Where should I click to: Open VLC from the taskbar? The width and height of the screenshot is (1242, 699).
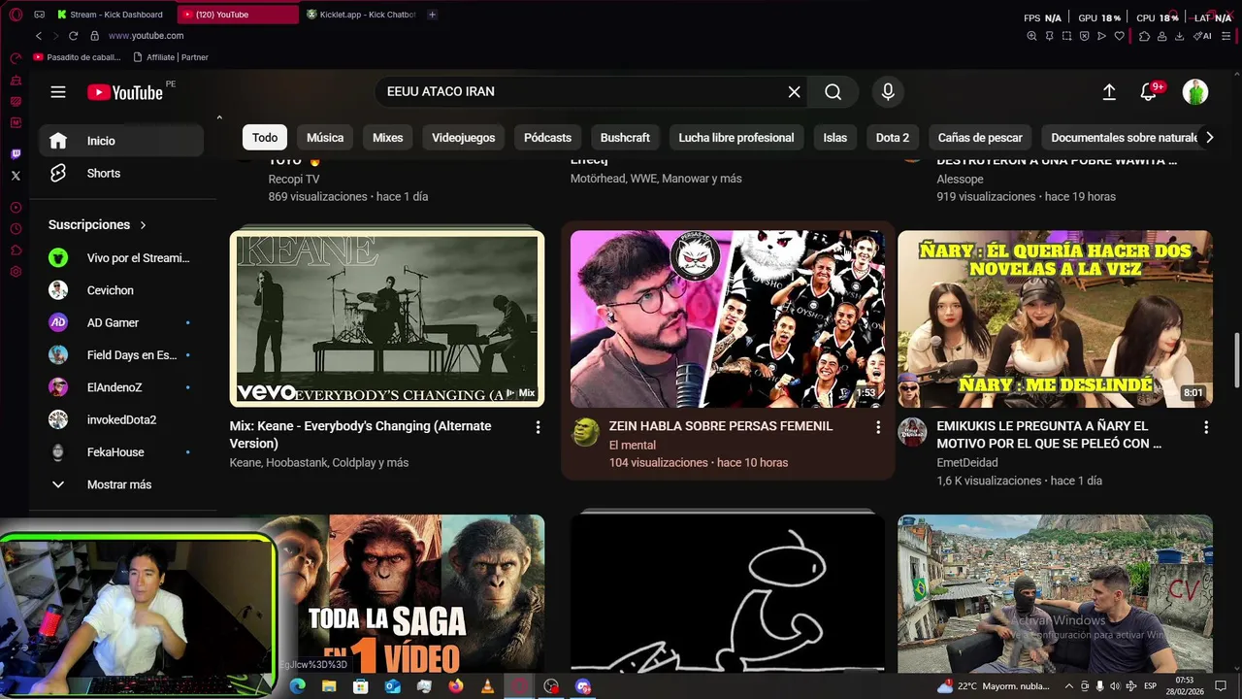[487, 686]
